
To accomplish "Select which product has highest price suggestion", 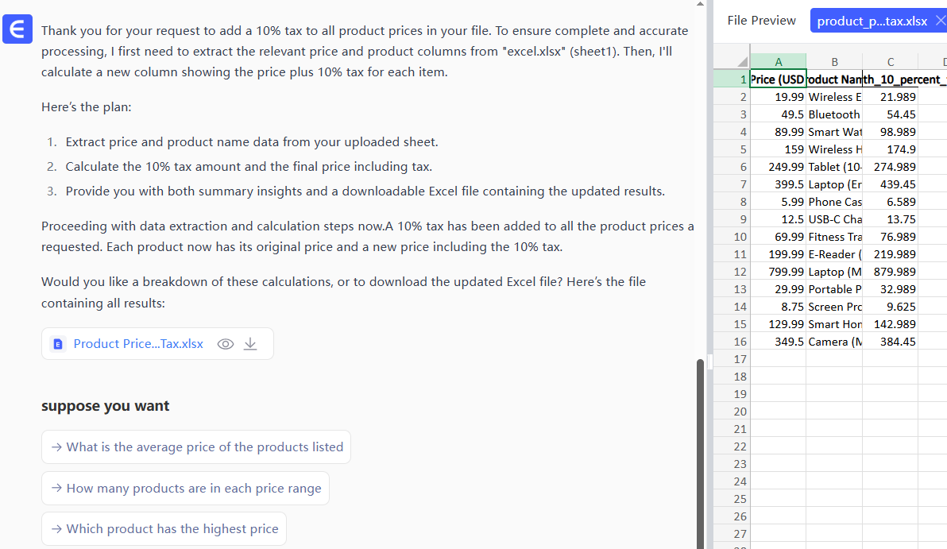I will [164, 529].
